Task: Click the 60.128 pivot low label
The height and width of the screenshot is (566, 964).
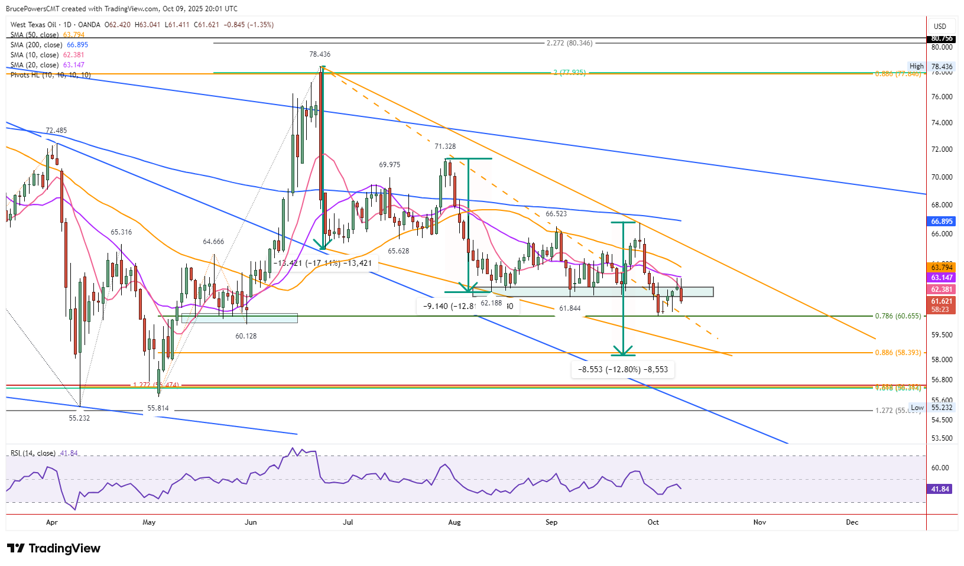Action: (246, 336)
